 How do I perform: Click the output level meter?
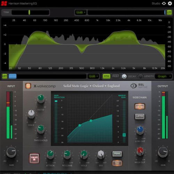(165, 115)
